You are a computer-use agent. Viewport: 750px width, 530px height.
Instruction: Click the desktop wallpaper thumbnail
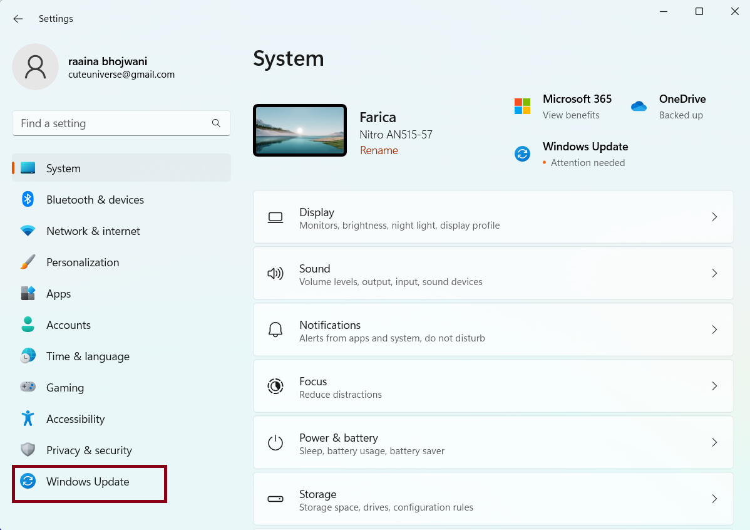click(300, 130)
